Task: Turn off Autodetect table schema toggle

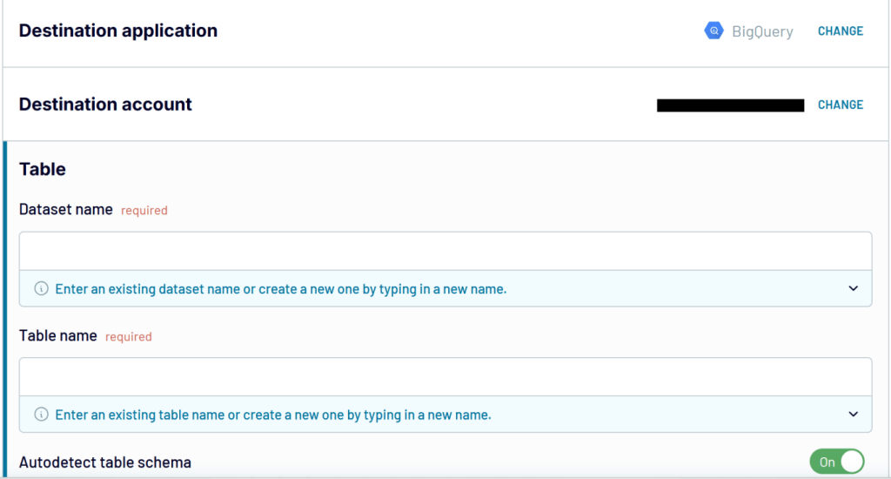Action: [837, 462]
